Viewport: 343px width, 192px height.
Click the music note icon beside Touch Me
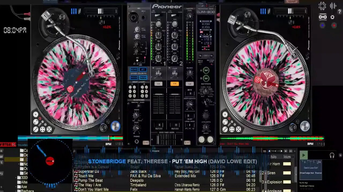pos(76,176)
